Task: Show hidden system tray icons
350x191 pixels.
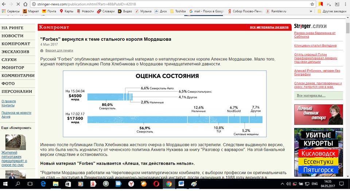Action: [282, 184]
